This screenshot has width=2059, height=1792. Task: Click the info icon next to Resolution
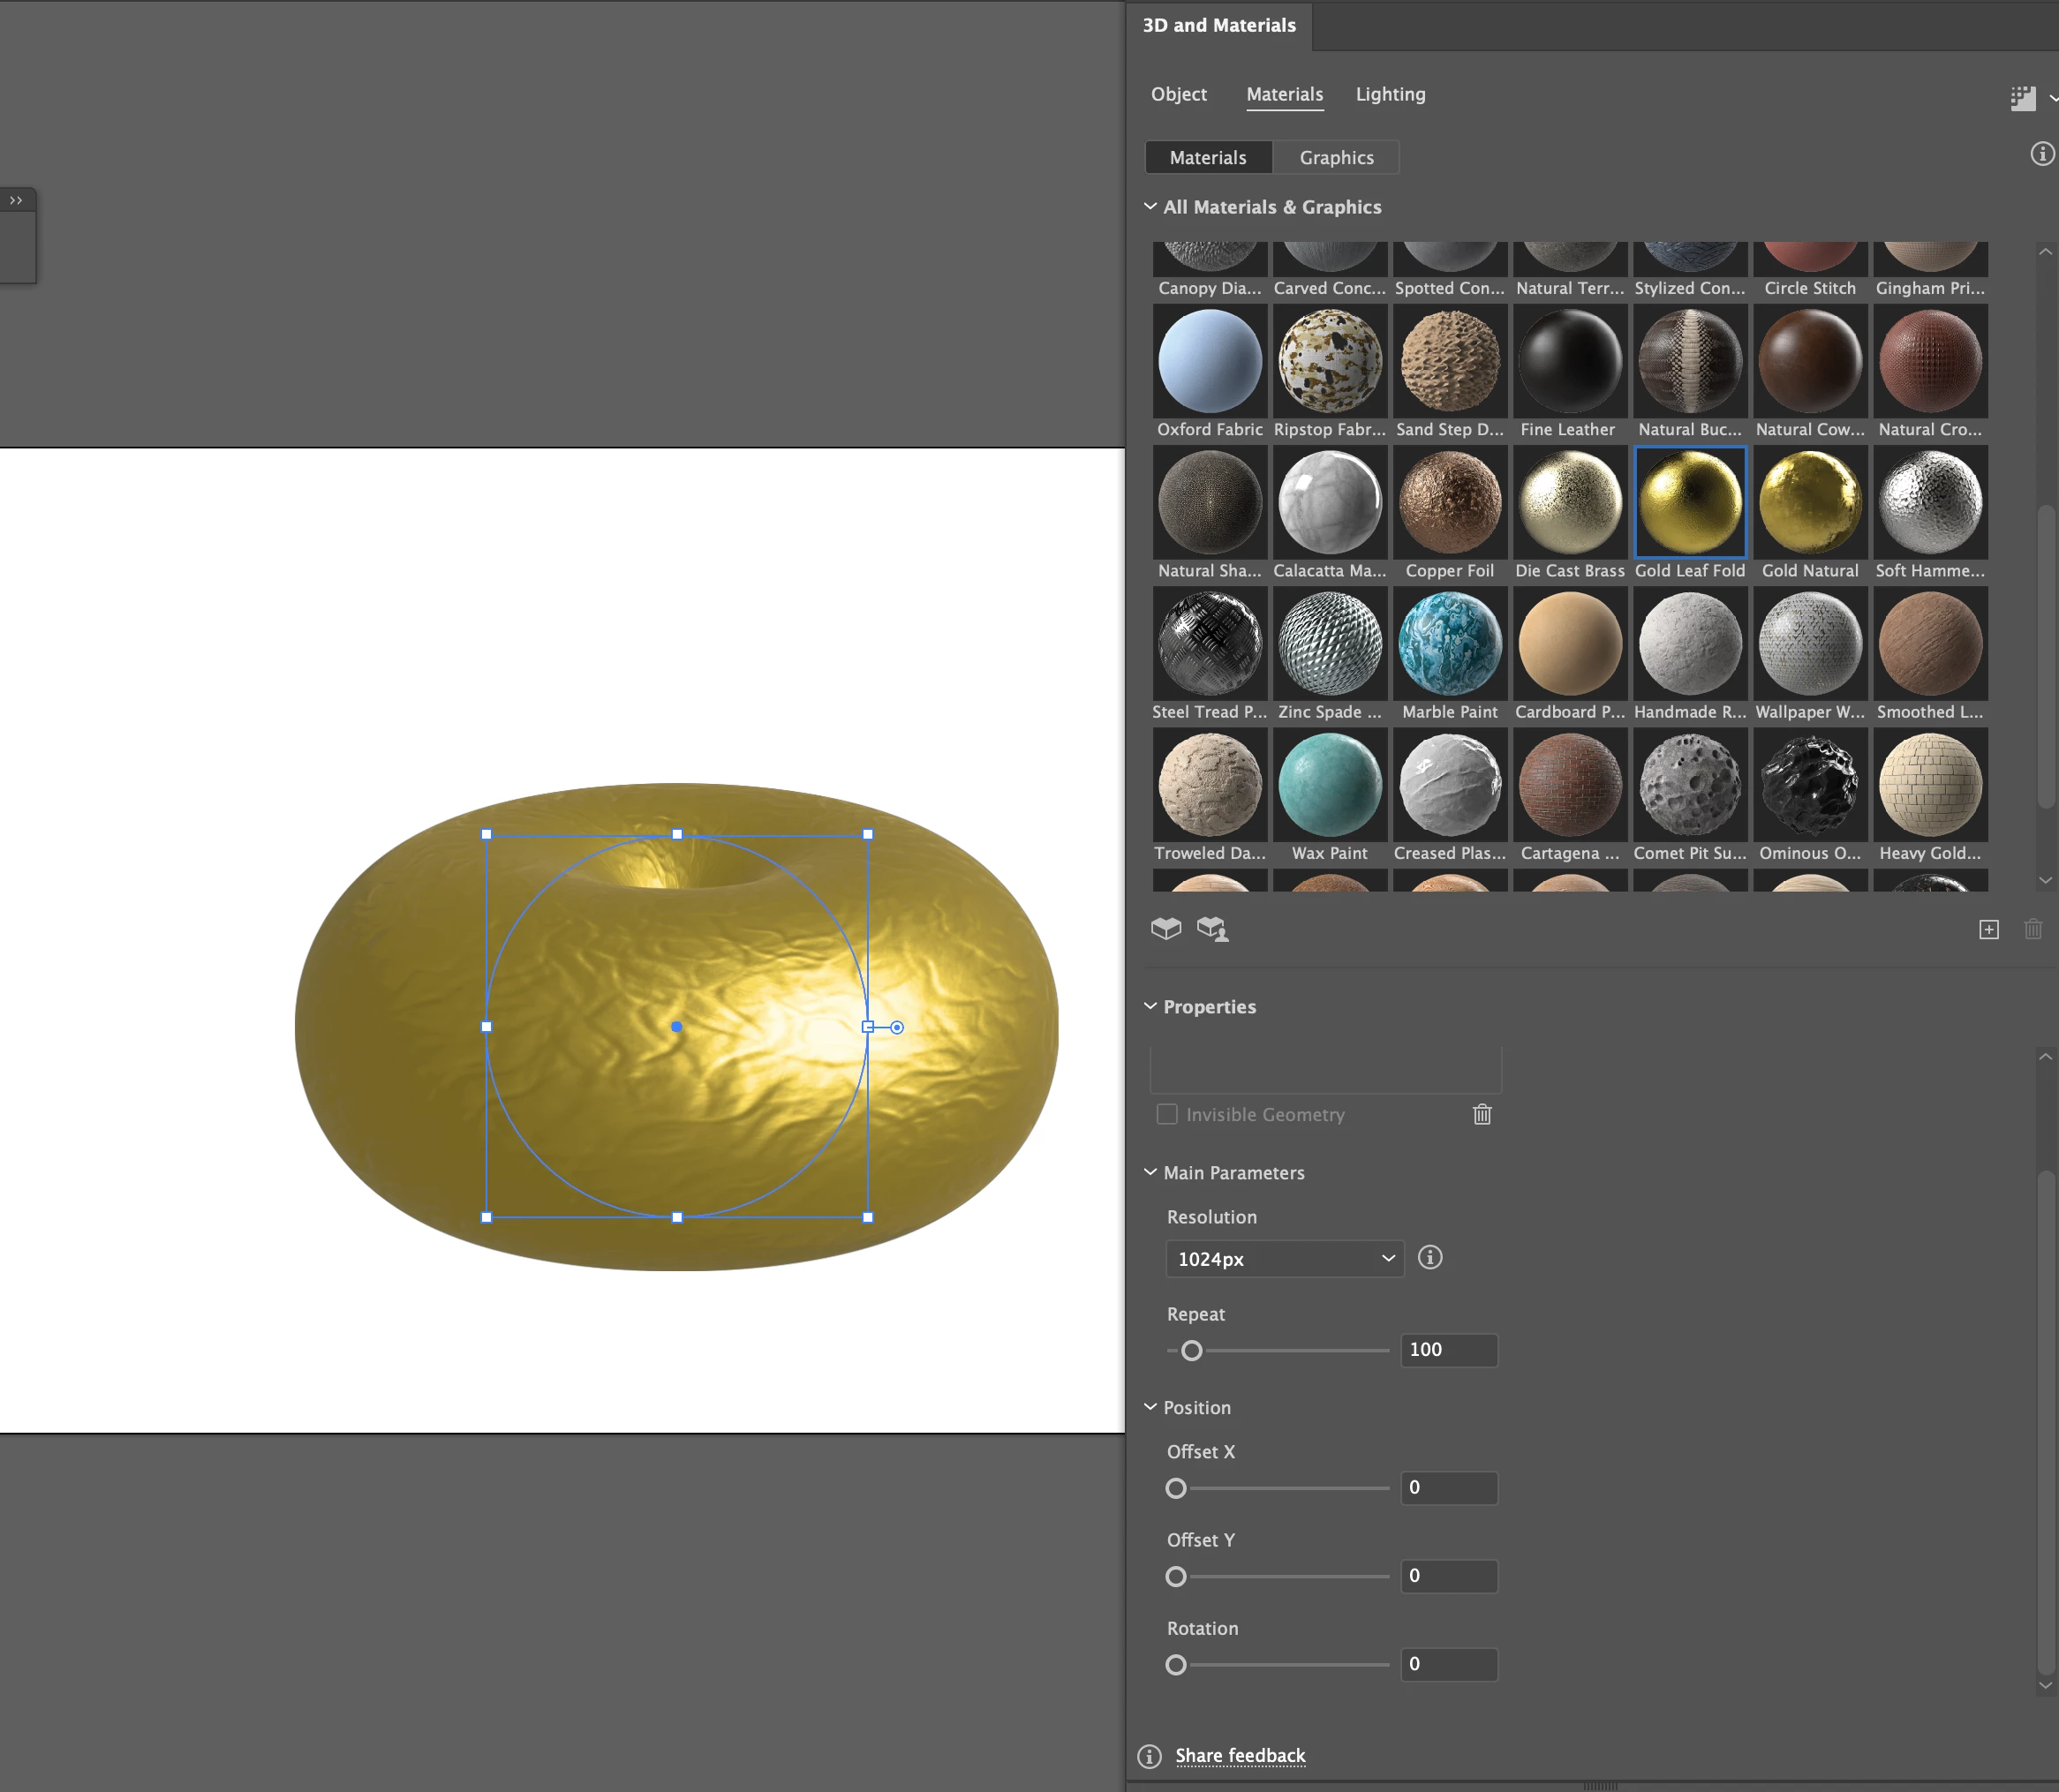point(1430,1258)
